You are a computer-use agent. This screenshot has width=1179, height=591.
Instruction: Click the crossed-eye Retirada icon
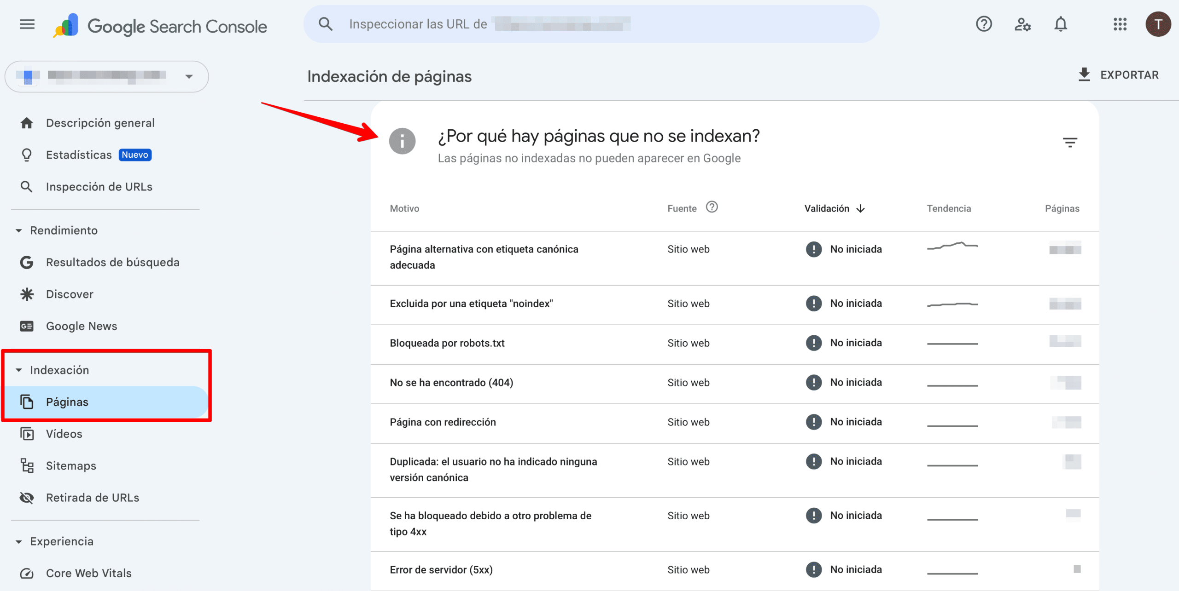pos(27,498)
